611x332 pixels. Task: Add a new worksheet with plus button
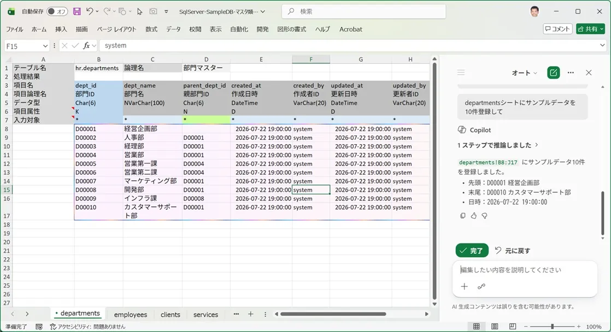(250, 314)
